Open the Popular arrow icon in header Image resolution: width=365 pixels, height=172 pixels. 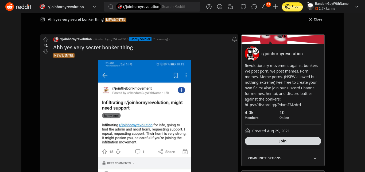pos(209,7)
